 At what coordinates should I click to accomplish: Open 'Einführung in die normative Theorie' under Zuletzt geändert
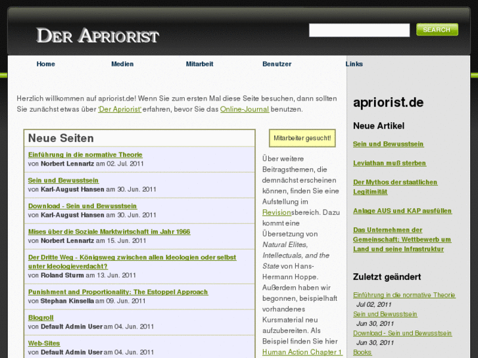(x=404, y=295)
